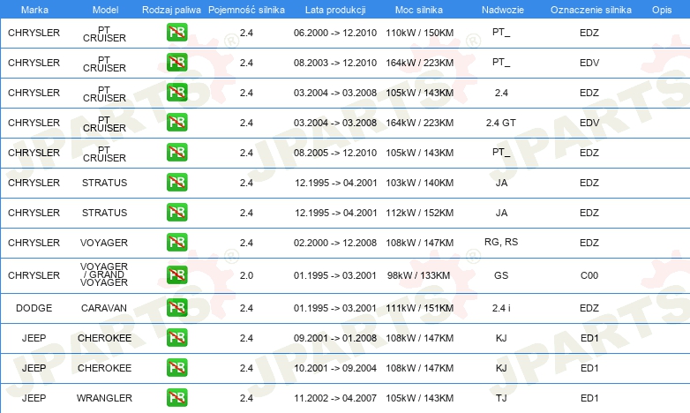Screen dimensions: 690x413
Task: Click the fuel icon in the Cherokee 09.2001 row
Action: point(176,338)
